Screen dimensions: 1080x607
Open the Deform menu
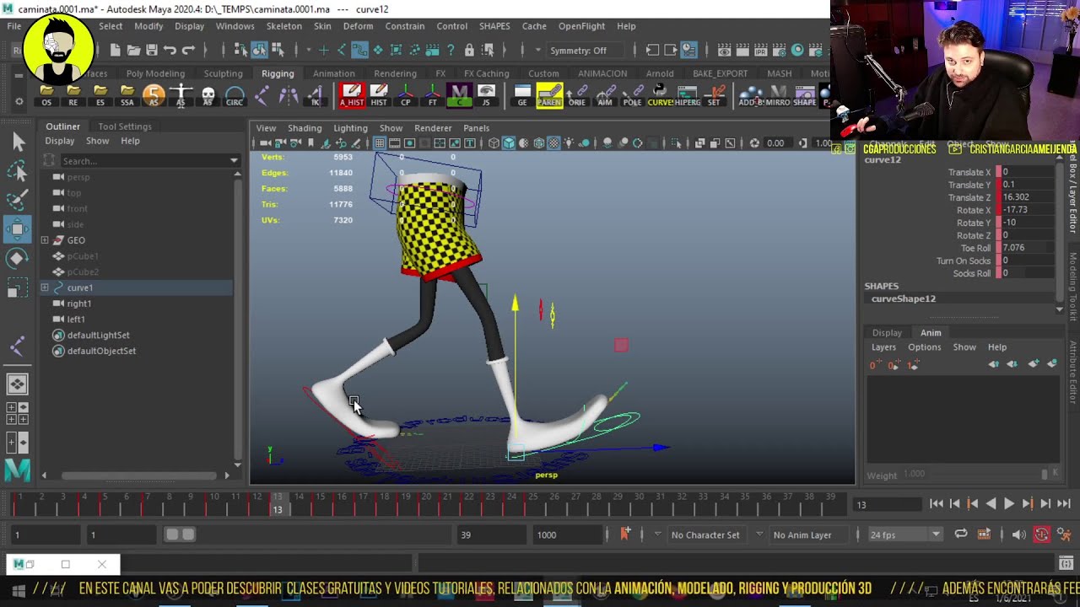coord(358,26)
